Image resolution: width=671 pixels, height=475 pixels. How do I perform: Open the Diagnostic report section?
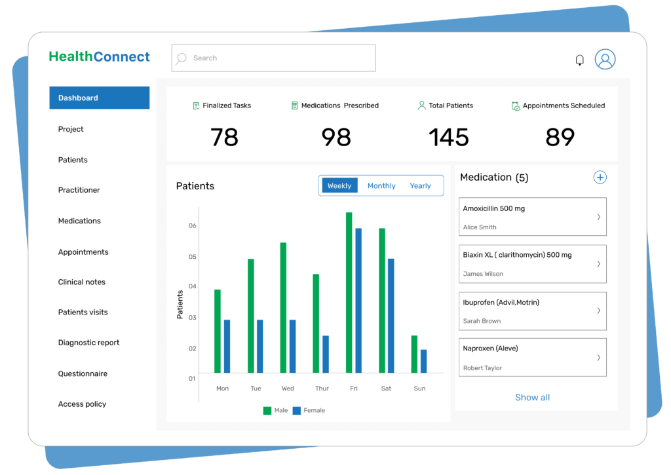coord(88,342)
